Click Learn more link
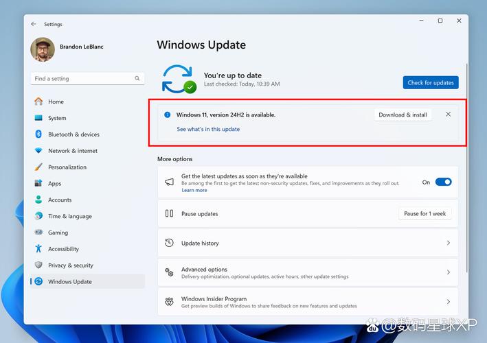487x343 pixels. tap(194, 190)
